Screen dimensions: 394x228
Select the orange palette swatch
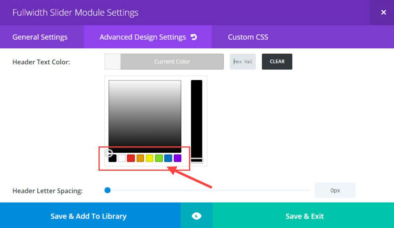pyautogui.click(x=140, y=158)
